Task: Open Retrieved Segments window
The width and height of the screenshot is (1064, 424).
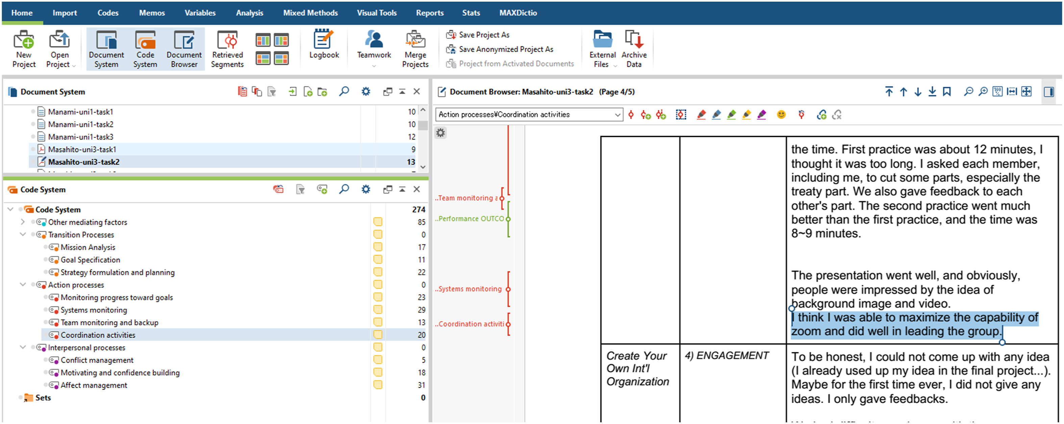Action: pos(227,49)
